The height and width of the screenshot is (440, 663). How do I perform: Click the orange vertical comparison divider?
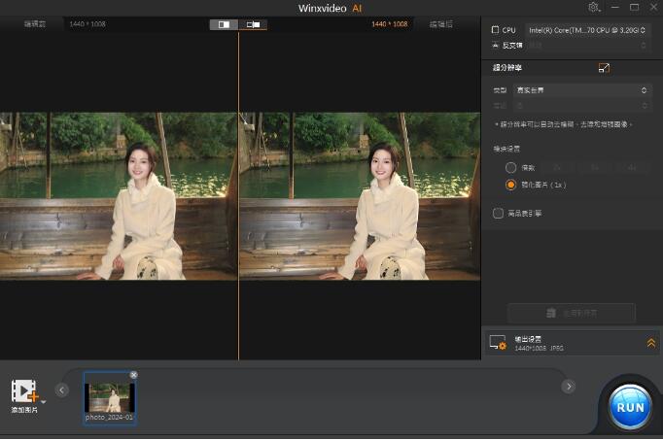[238, 196]
